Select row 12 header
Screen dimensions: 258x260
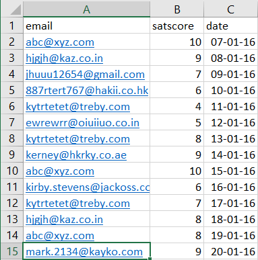click(x=12, y=203)
